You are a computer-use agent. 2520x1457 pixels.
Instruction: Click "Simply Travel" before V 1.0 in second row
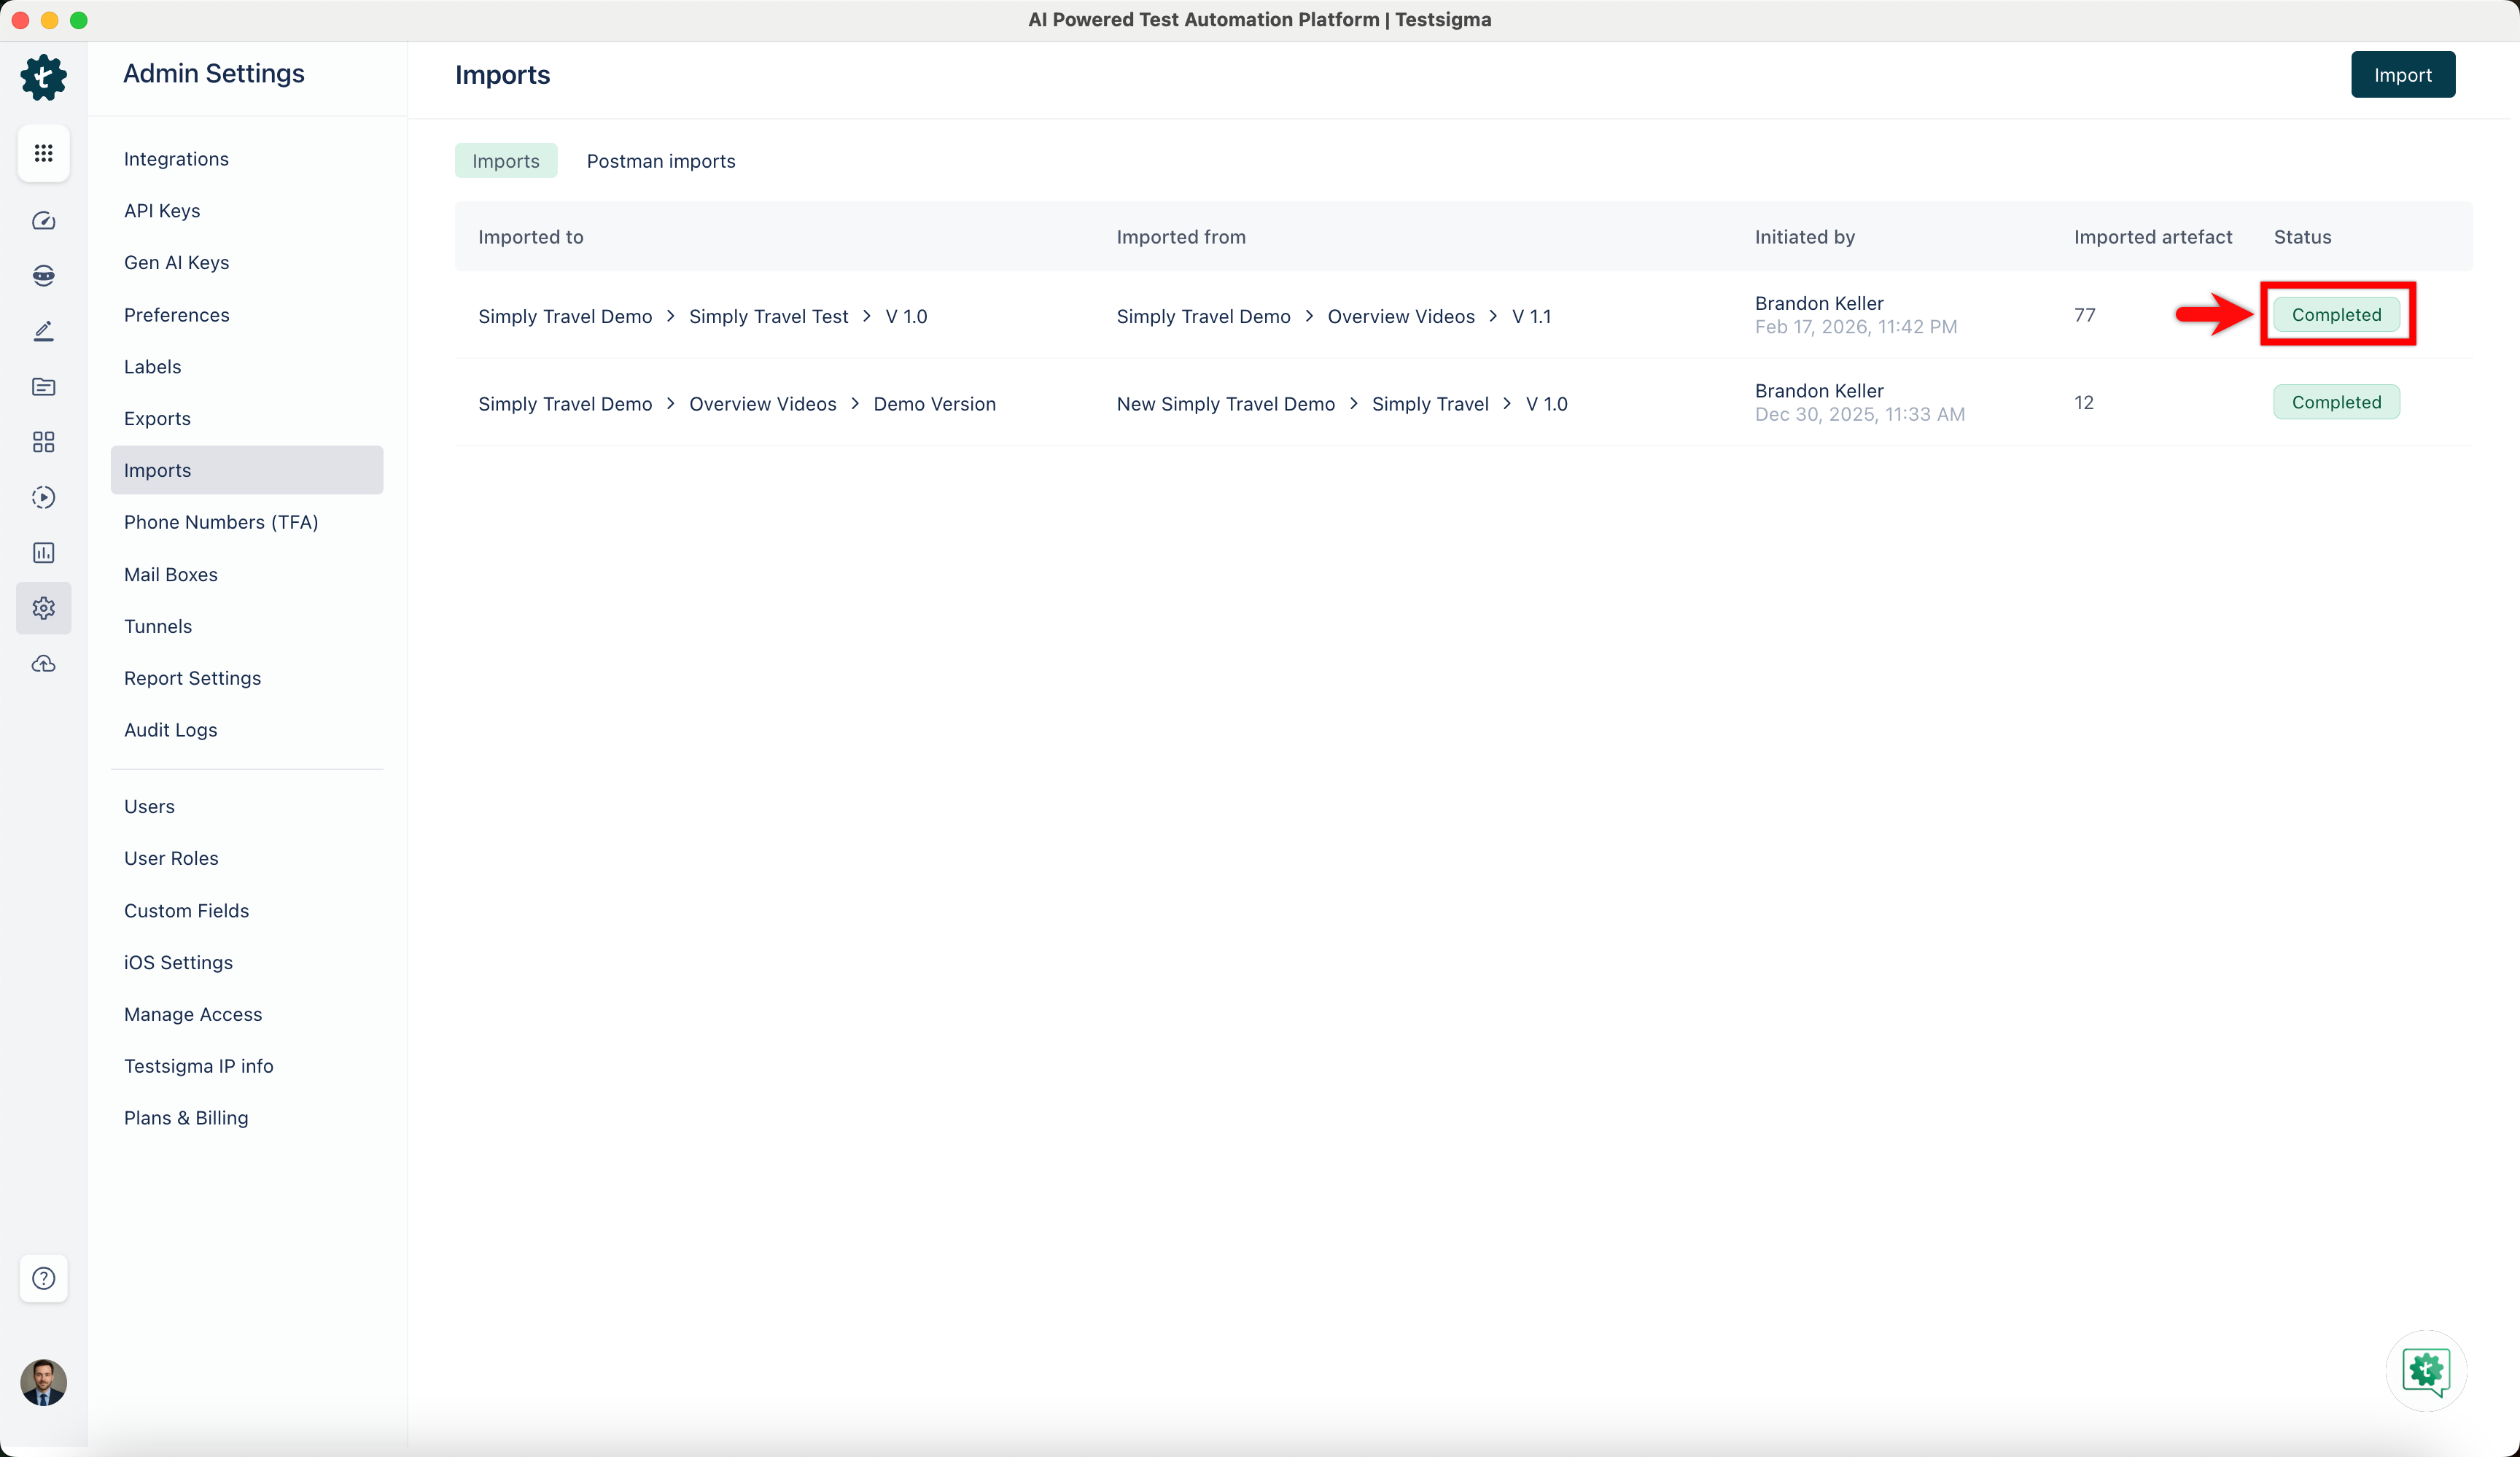click(1430, 404)
